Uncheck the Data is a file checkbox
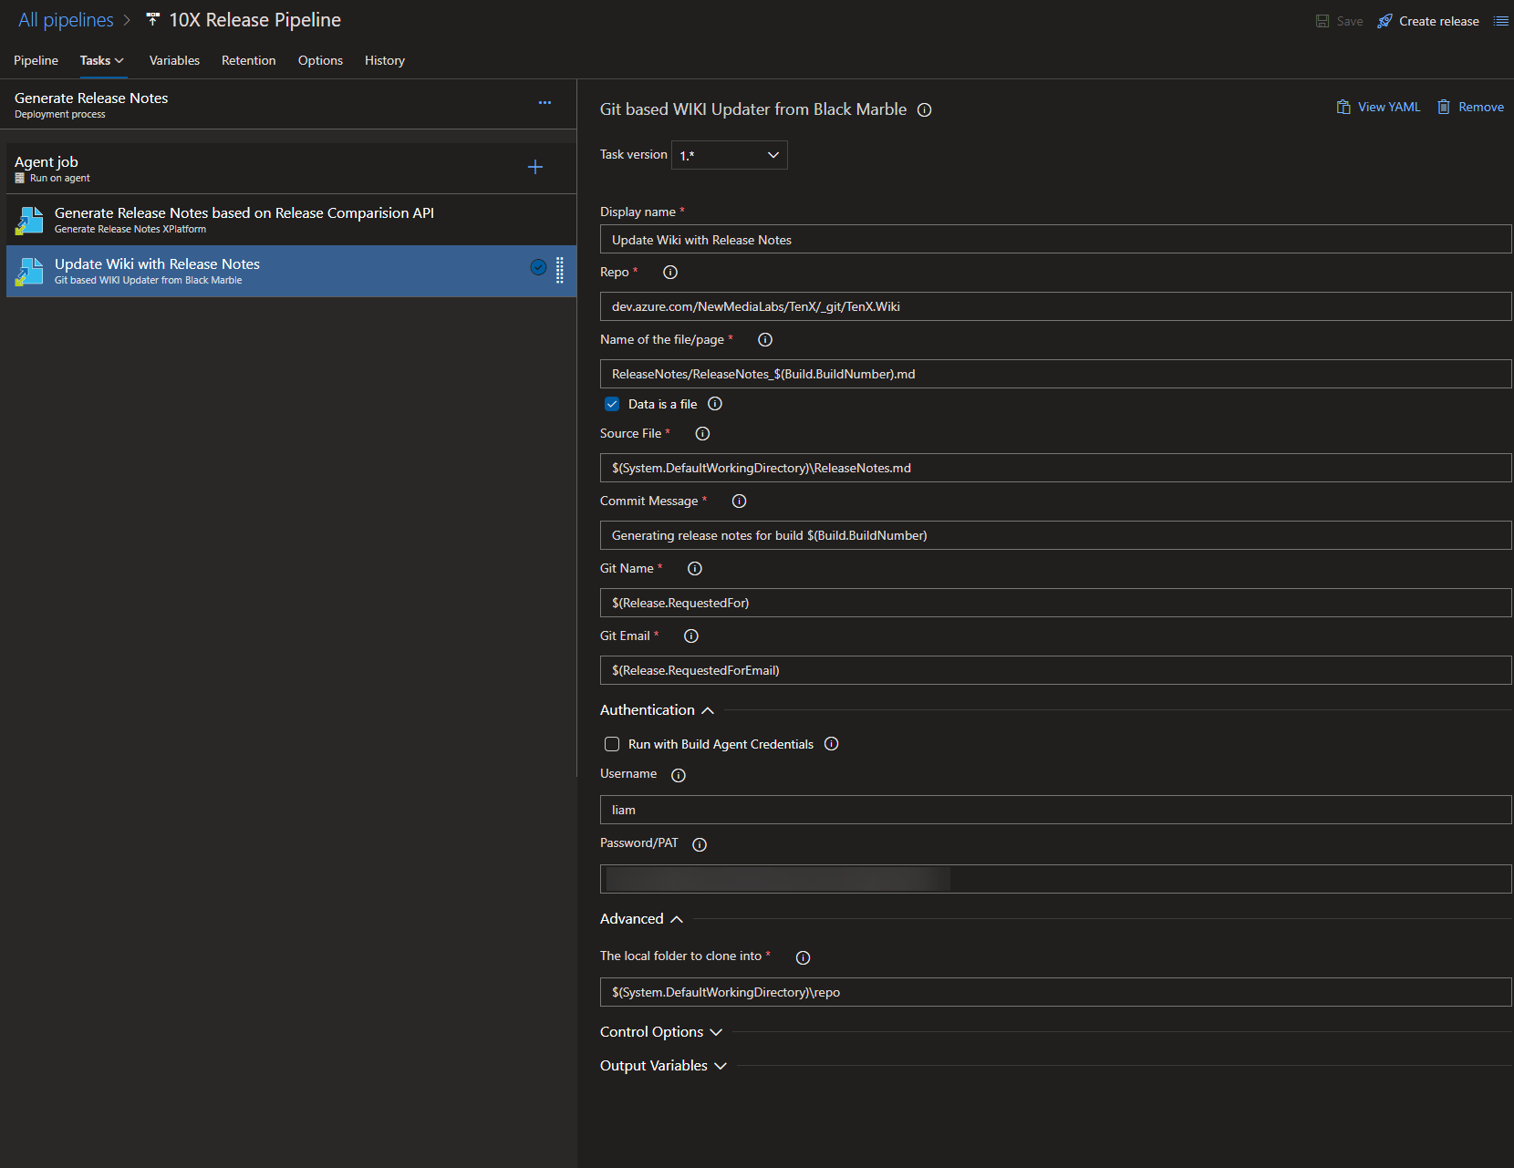Screen dimensions: 1514x1168 [612, 404]
